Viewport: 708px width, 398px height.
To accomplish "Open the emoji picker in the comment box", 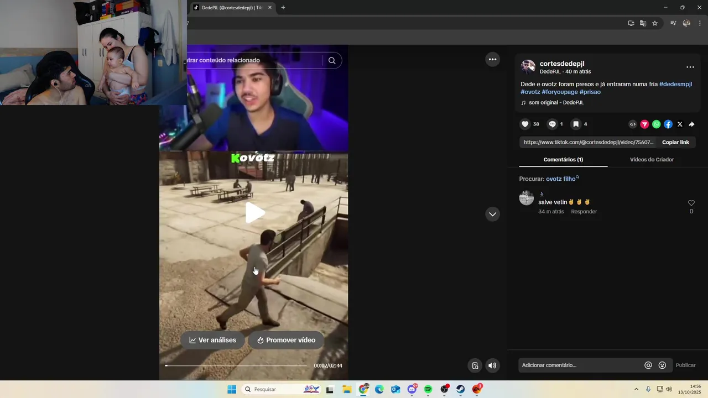I will coord(662,365).
